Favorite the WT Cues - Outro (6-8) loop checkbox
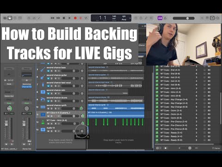Viewport: 222px width, 167px height. pyautogui.click(x=204, y=118)
